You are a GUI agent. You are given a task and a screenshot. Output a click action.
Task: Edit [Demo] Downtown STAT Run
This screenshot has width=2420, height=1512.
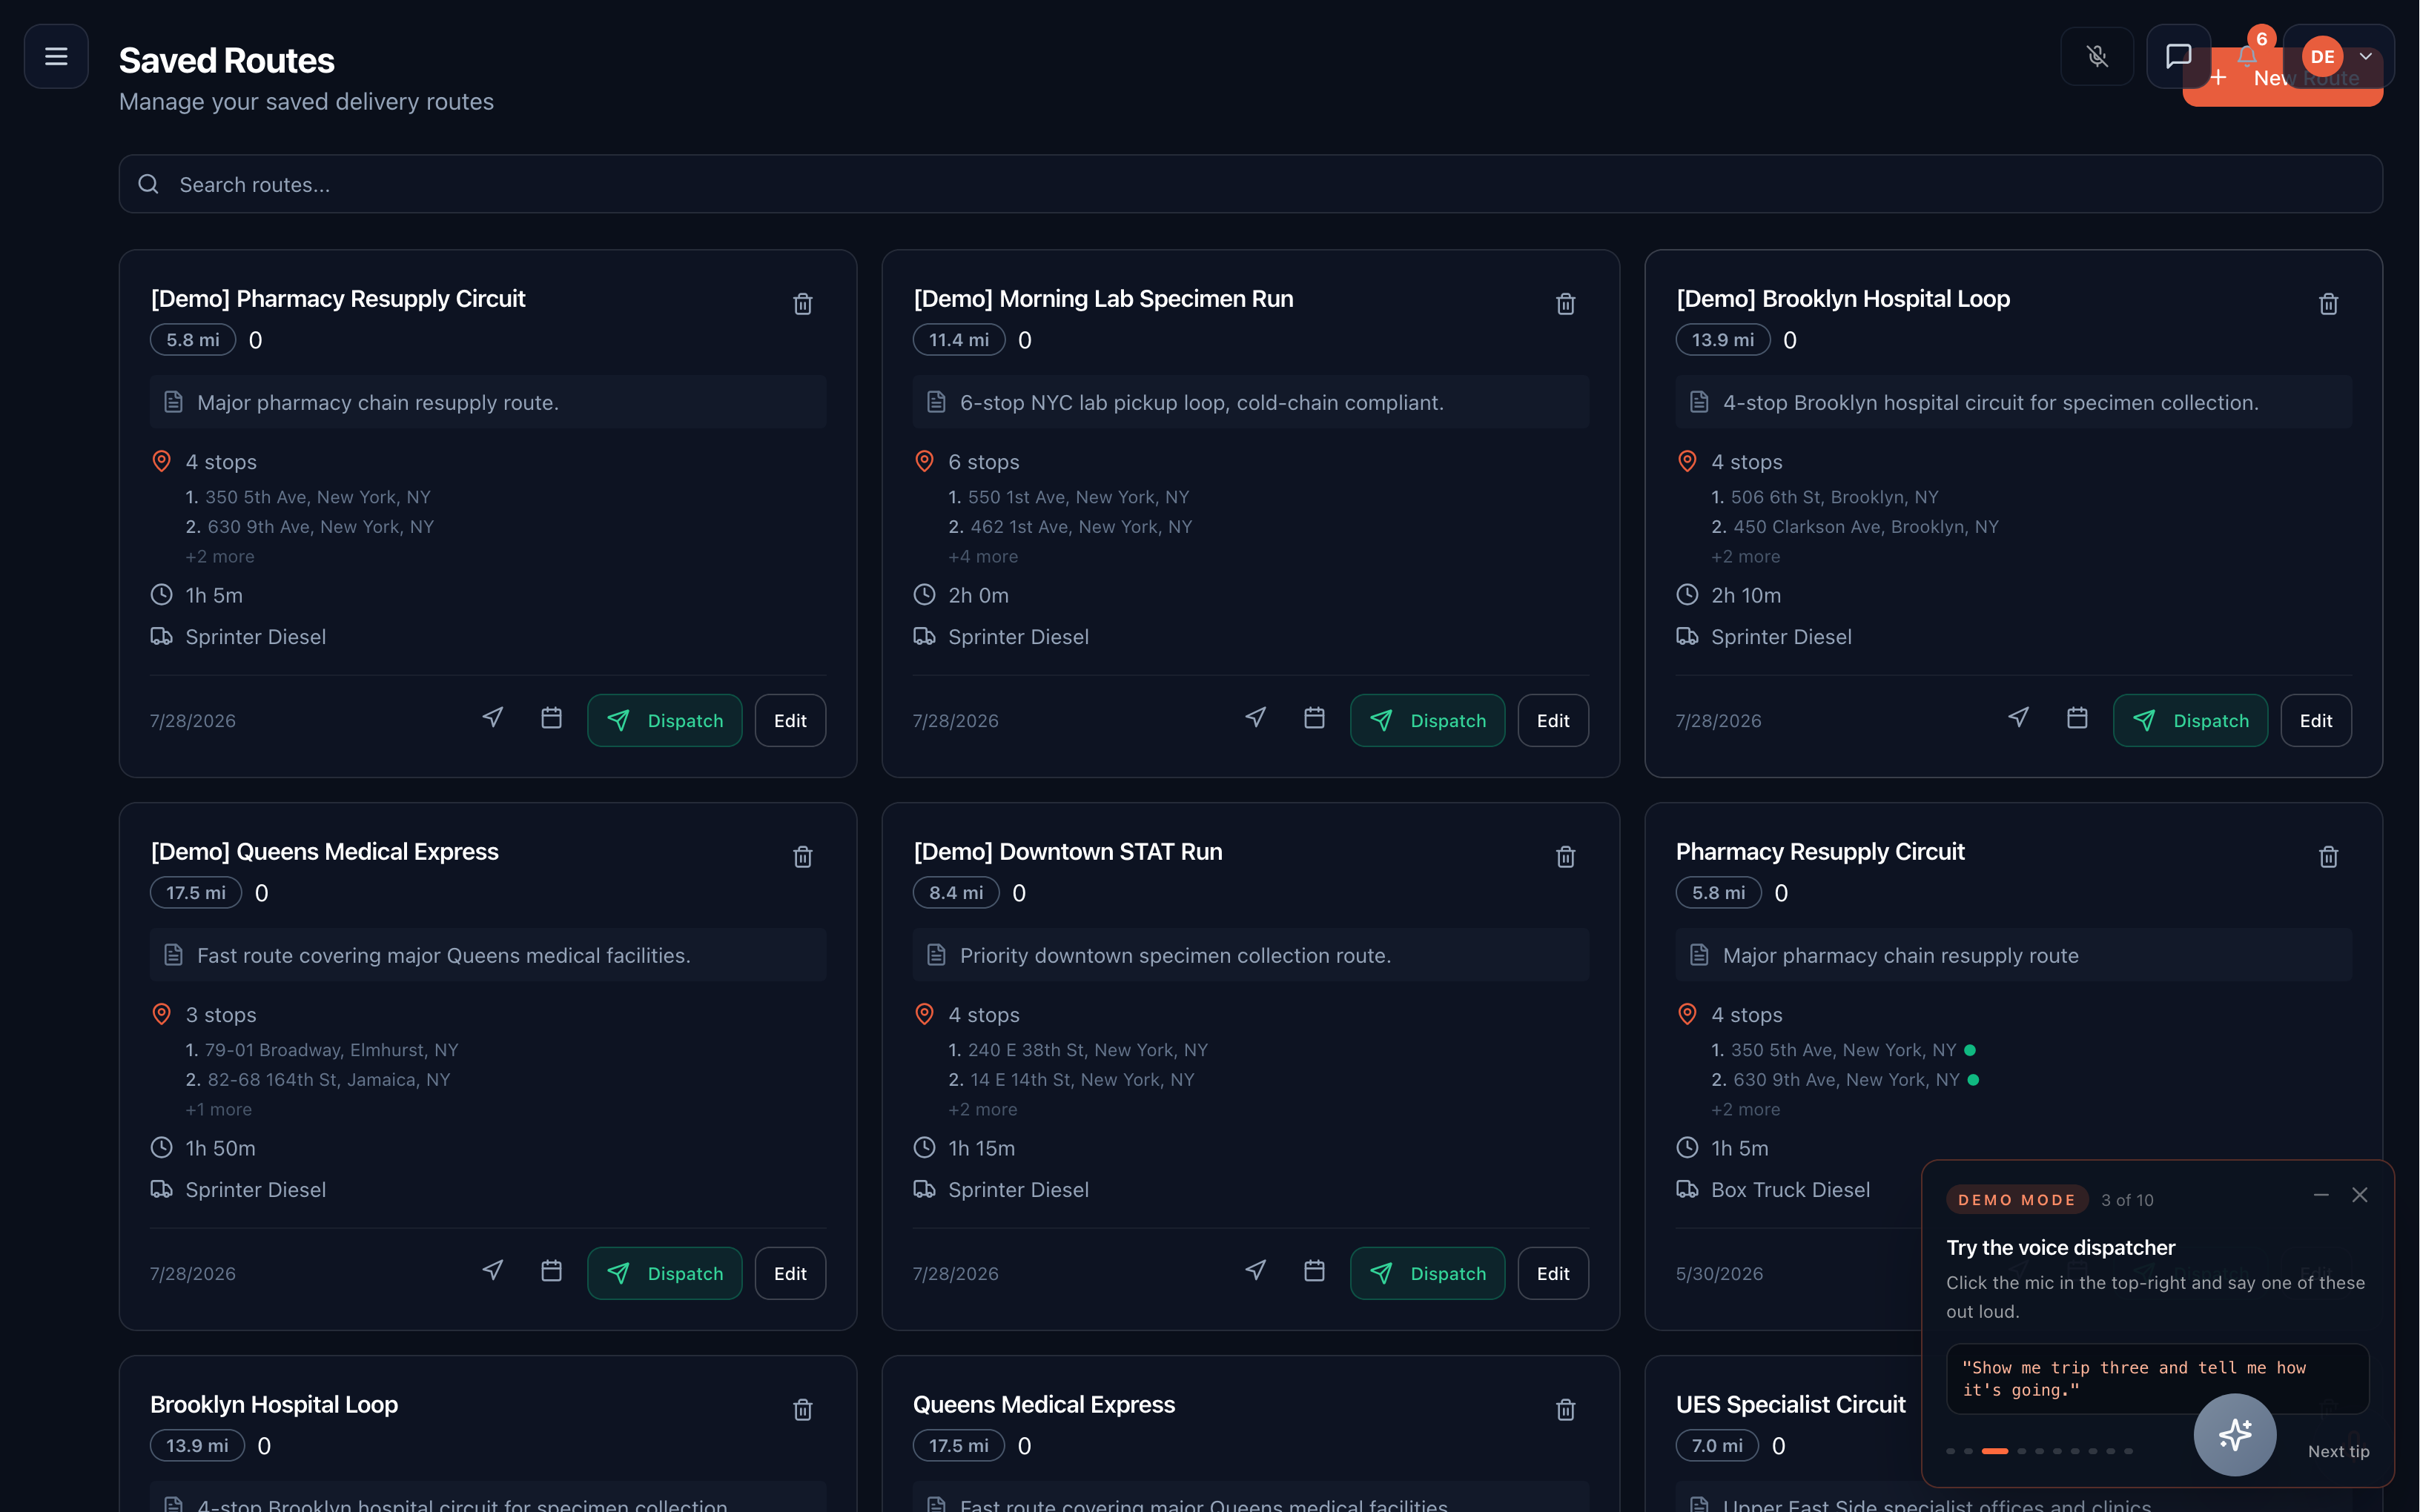click(x=1553, y=1274)
